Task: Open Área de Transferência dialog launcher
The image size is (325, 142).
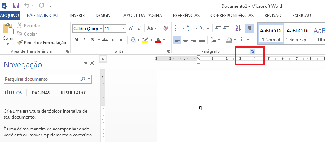Action: point(67,52)
